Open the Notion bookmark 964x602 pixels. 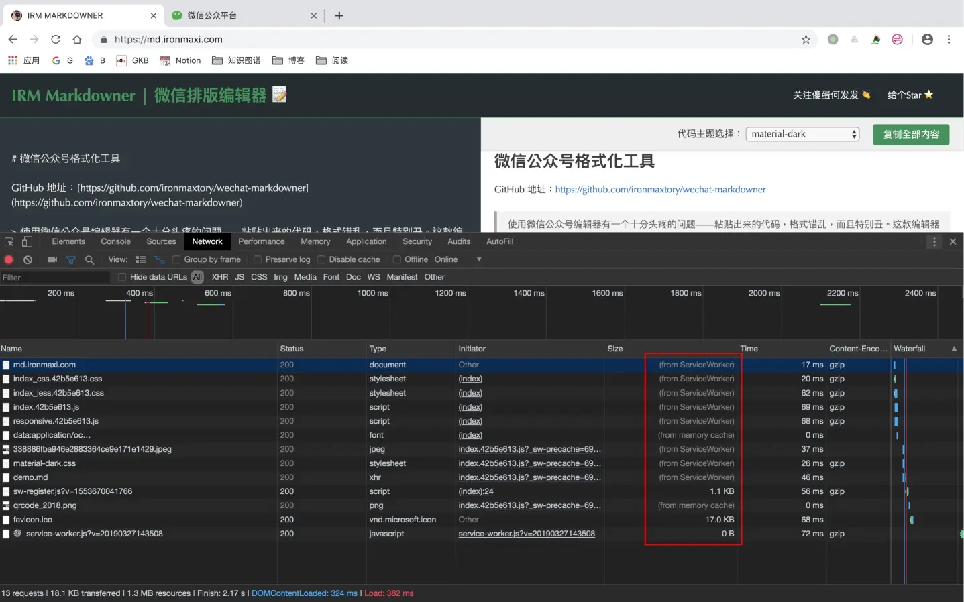[180, 60]
